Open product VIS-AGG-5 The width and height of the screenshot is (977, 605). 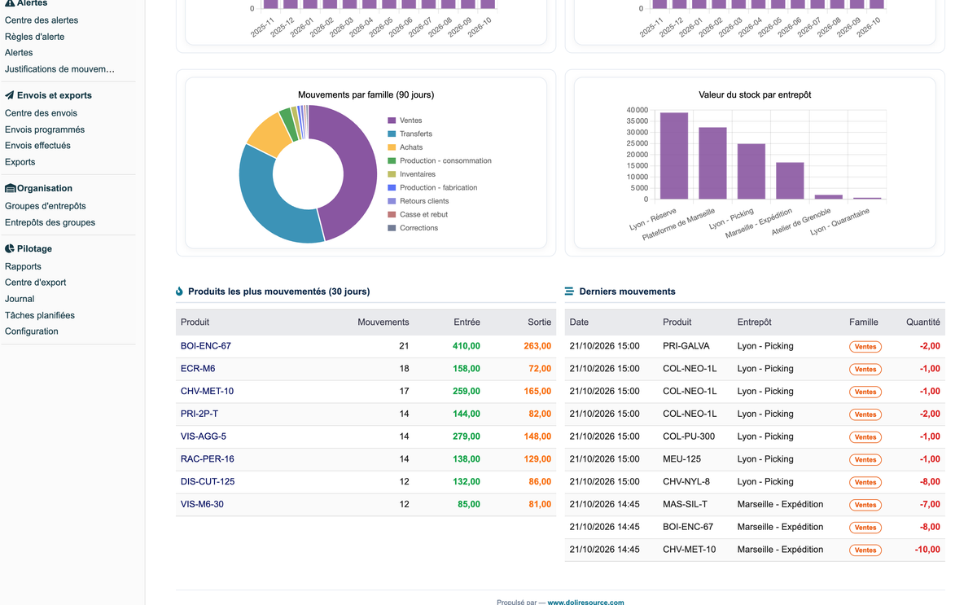click(204, 436)
